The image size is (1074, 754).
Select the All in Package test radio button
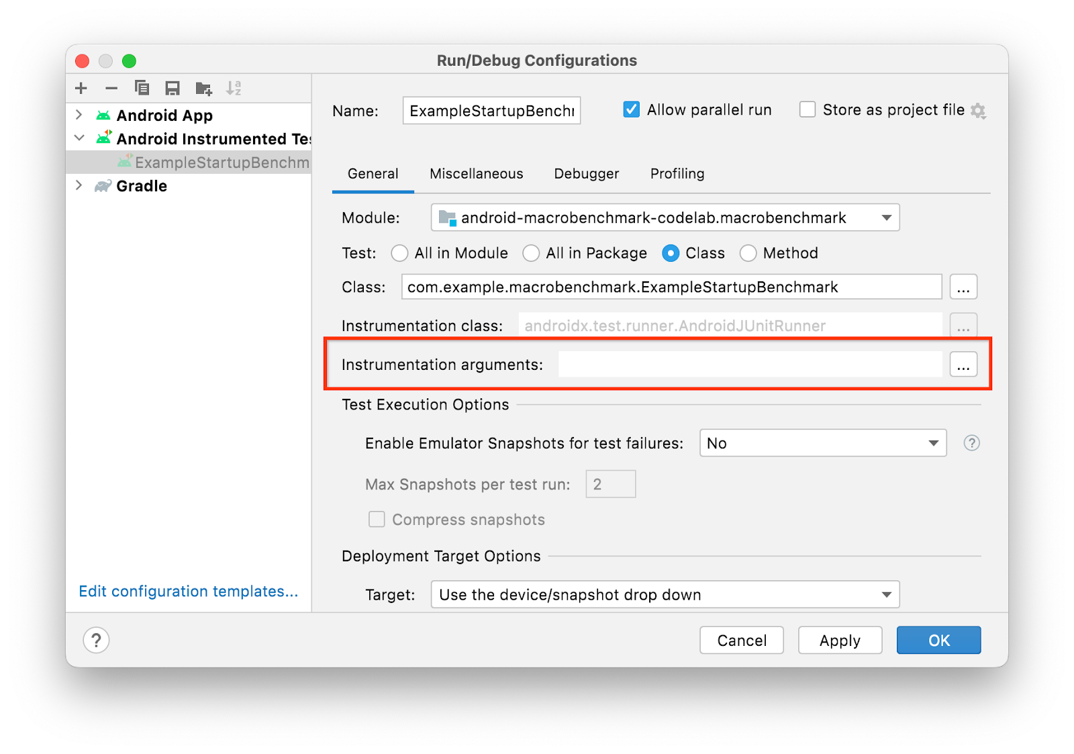[531, 253]
